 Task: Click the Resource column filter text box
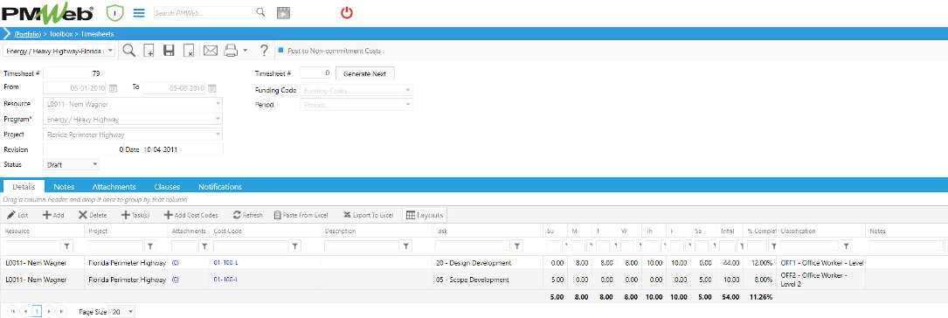click(32, 246)
